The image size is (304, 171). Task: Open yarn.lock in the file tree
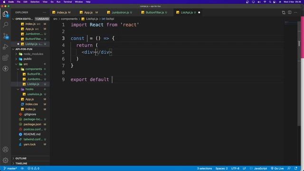[29, 144]
